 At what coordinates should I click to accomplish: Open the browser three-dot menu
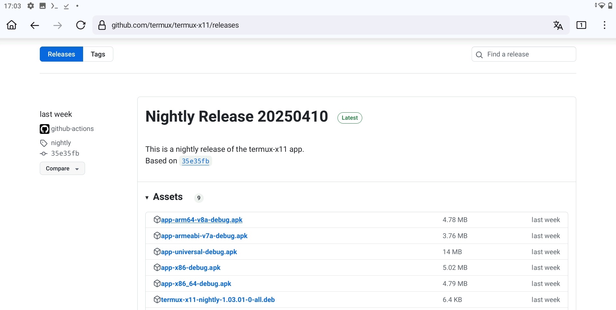pyautogui.click(x=604, y=25)
